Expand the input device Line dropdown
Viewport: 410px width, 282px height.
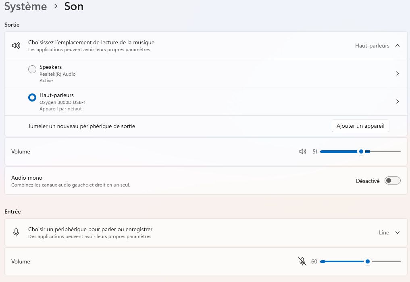398,232
